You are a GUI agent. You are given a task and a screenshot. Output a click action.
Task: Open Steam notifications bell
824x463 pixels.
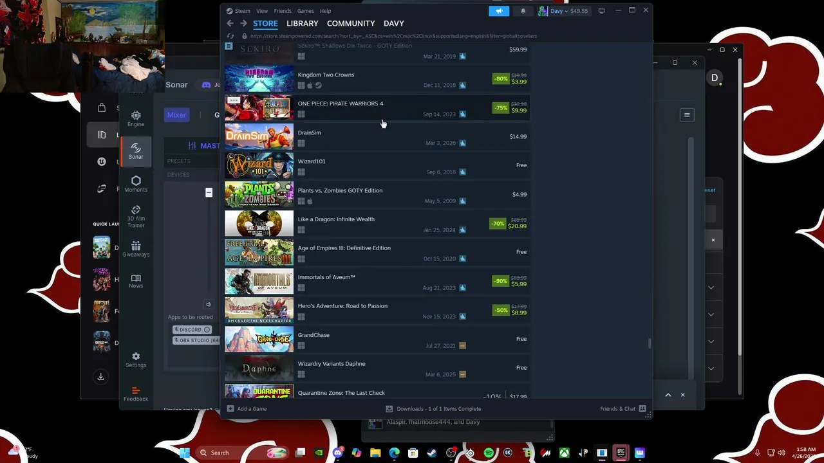pyautogui.click(x=523, y=11)
